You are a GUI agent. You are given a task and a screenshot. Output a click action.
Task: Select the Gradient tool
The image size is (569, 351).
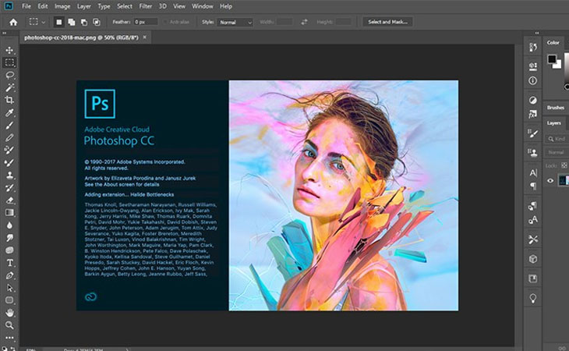(9, 213)
